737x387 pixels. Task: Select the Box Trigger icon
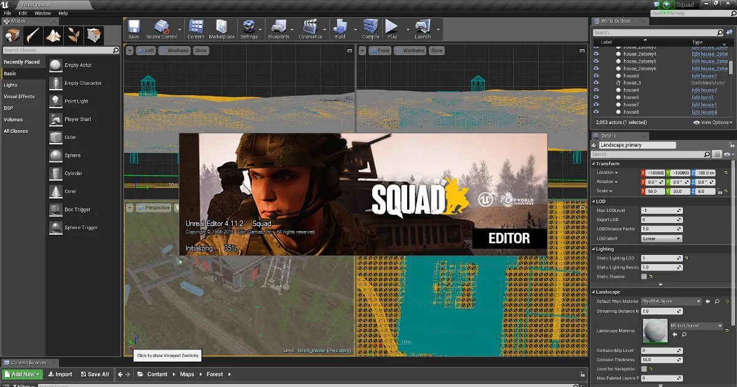tap(56, 209)
